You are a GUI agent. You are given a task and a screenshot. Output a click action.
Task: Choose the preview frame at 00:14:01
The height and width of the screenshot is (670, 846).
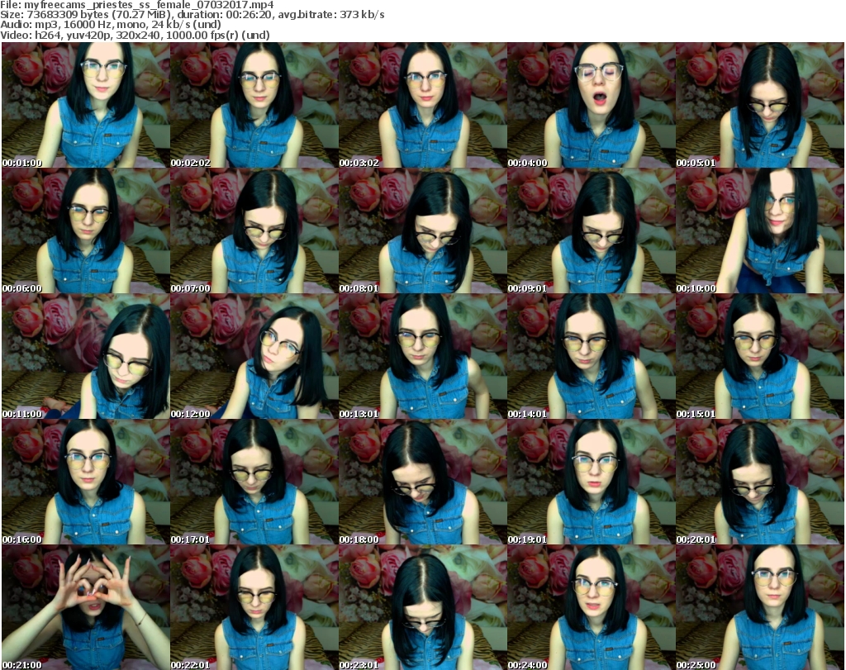592,357
